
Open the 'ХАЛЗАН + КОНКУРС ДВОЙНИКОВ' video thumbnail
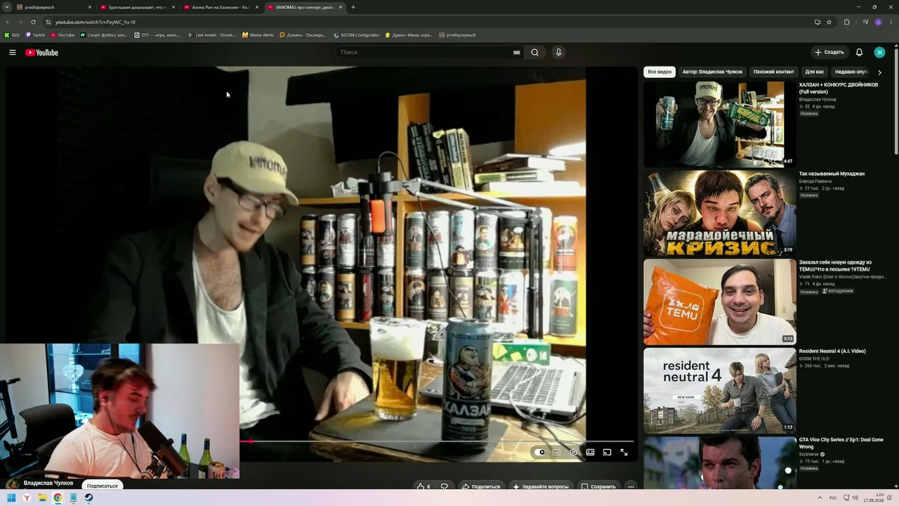720,124
